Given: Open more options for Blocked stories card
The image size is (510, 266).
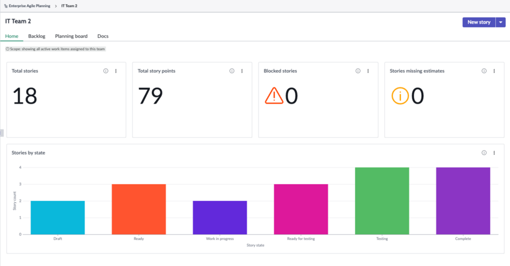Looking at the screenshot, I should coord(368,71).
